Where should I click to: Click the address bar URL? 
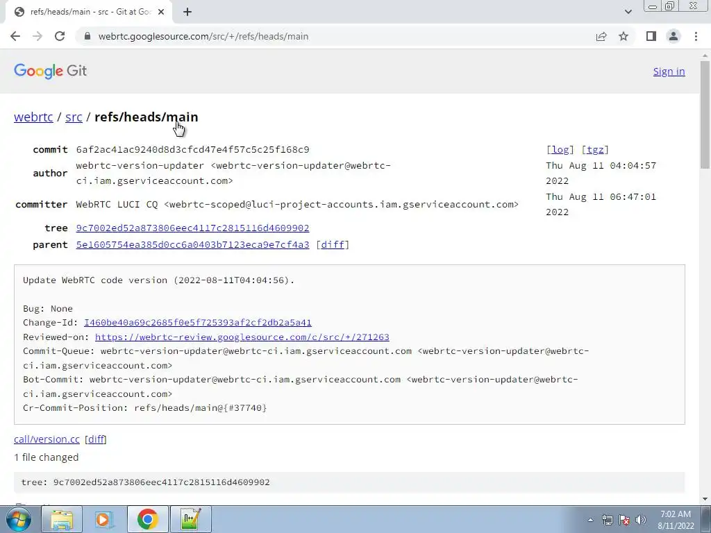[203, 36]
